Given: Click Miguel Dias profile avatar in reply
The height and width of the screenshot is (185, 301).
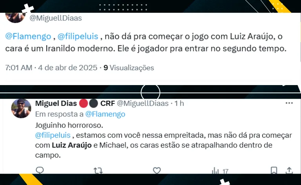Looking at the screenshot, I should (21, 108).
